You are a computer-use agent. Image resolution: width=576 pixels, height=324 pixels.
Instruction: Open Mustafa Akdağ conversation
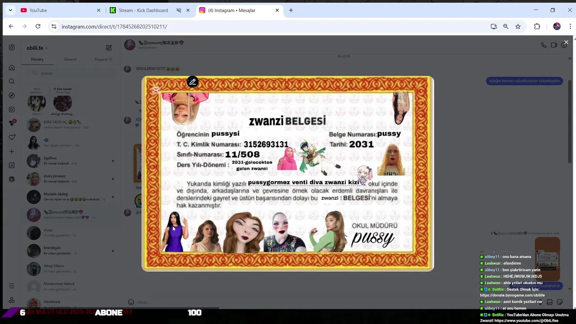(70, 197)
